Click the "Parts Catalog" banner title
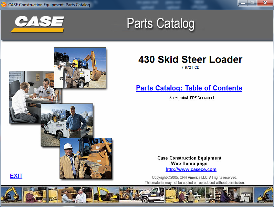 click(161, 24)
